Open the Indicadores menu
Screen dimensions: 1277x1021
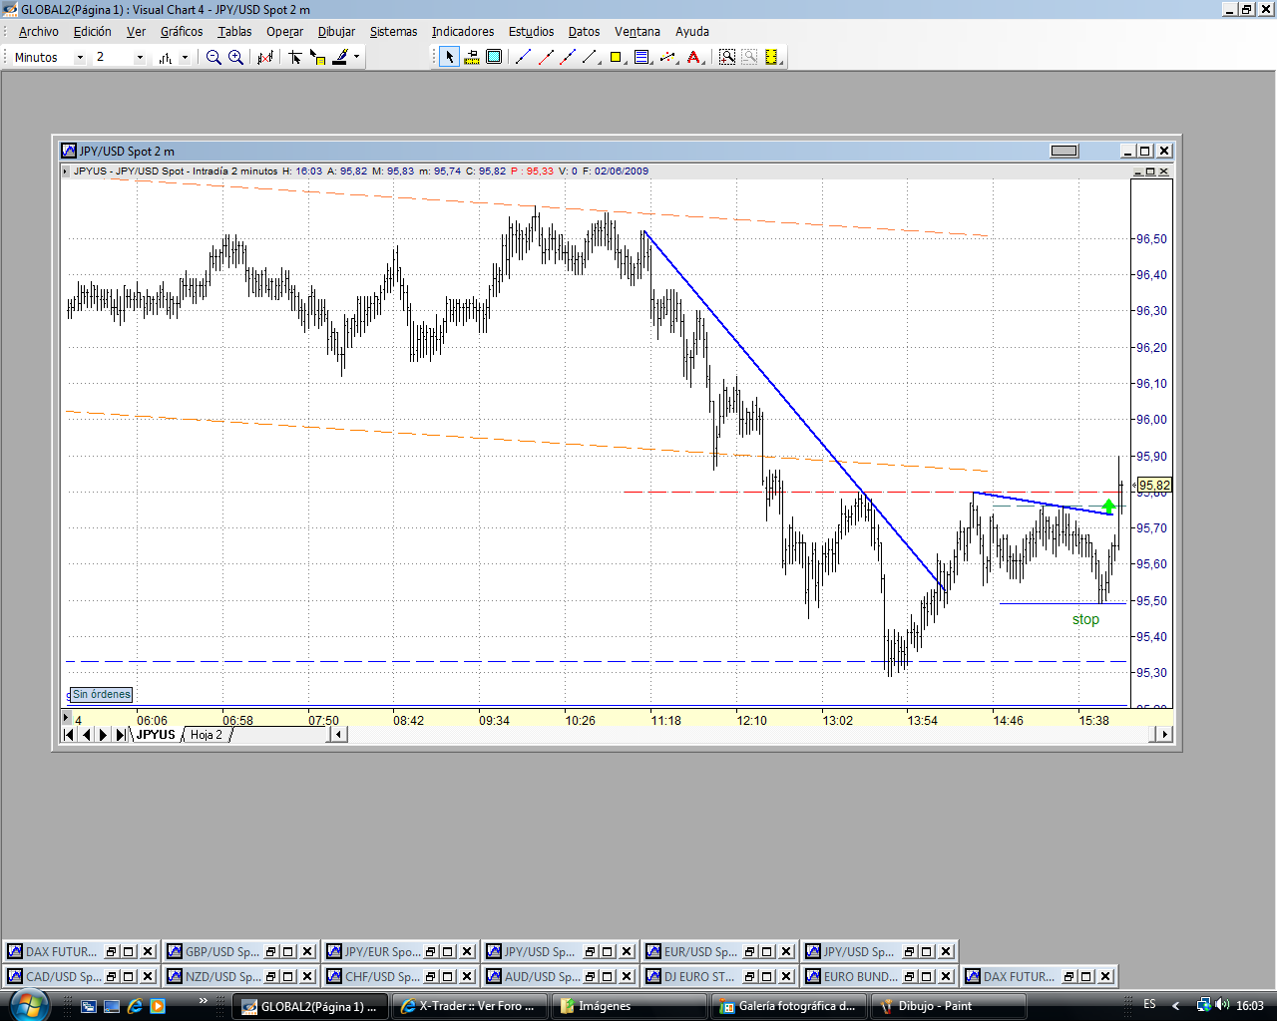coord(463,32)
